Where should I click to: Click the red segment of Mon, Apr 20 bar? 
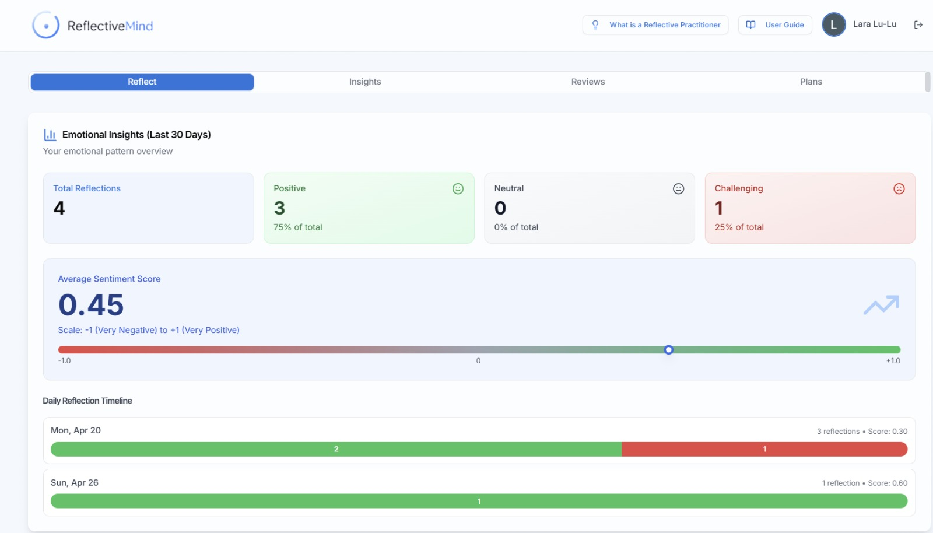pos(764,449)
